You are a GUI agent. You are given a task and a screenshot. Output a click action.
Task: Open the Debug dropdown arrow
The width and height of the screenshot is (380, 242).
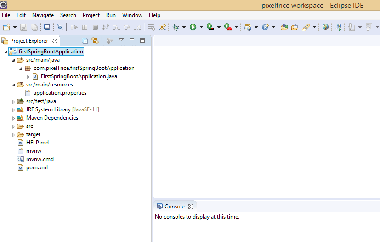[184, 27]
